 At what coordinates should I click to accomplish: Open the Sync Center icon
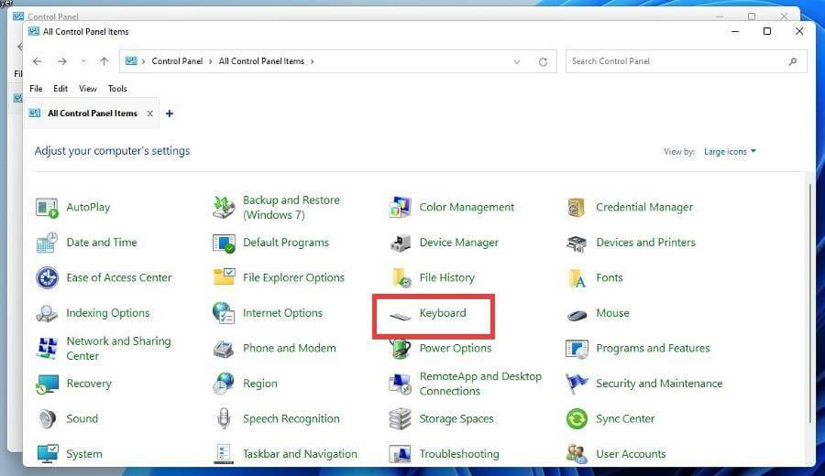click(577, 418)
